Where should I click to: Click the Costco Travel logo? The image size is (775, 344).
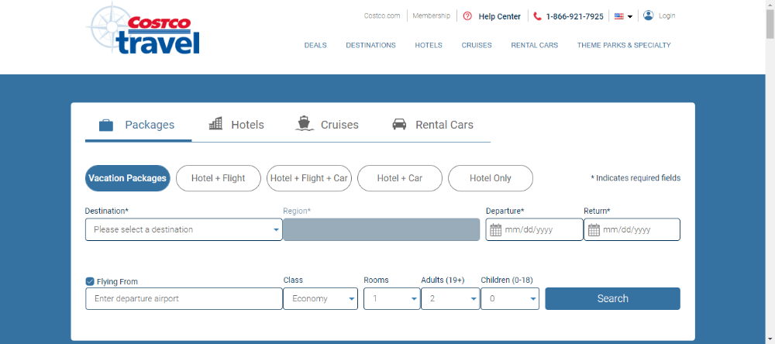pos(143,28)
